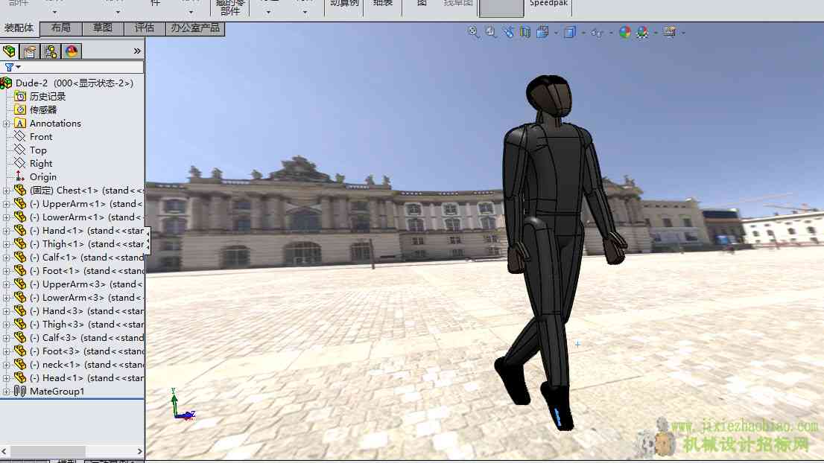Click the Front plane icon
Image resolution: width=824 pixels, height=463 pixels.
click(x=20, y=136)
